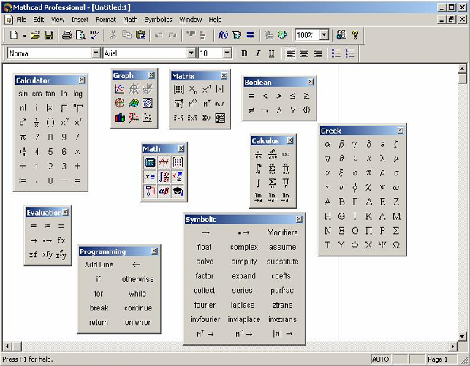
Task: Center align text
Action: coord(304,53)
